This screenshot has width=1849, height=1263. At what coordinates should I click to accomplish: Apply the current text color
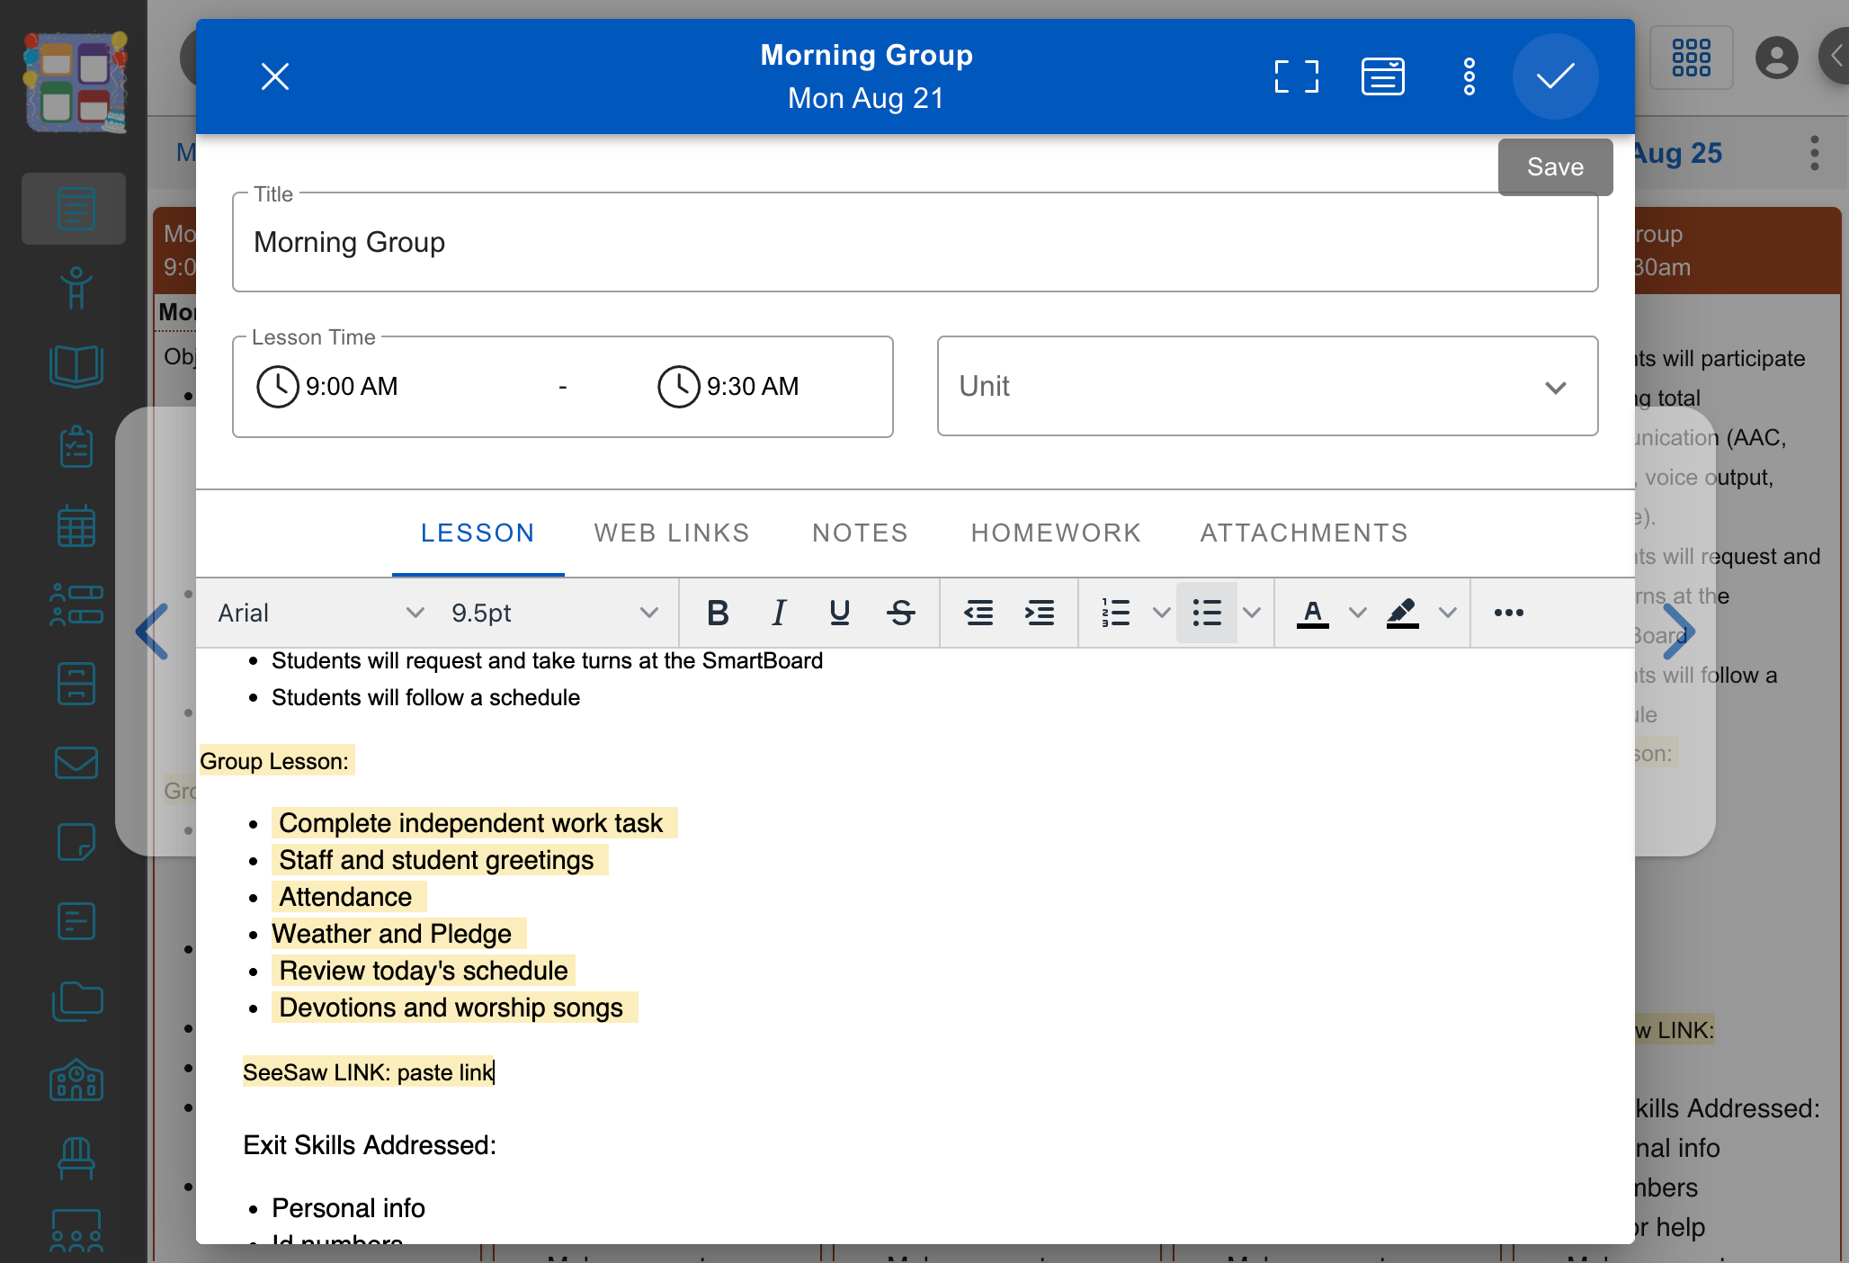[1312, 613]
